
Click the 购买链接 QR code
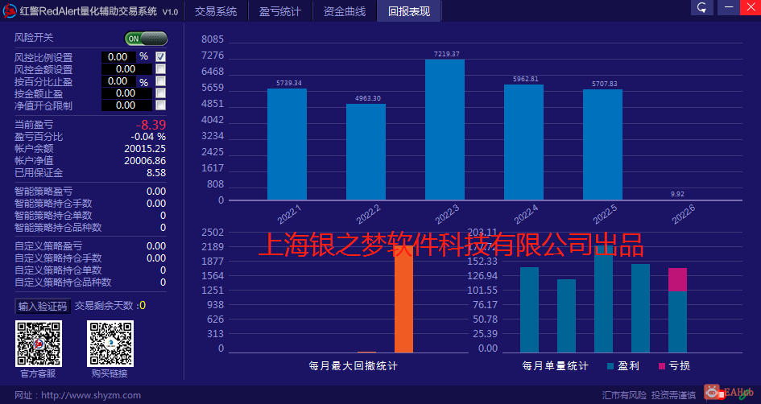coord(110,344)
